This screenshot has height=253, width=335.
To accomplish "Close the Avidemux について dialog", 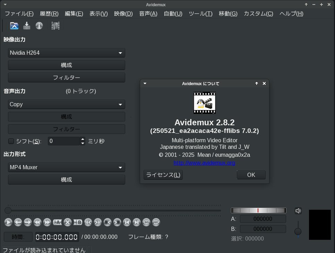I will (x=264, y=83).
